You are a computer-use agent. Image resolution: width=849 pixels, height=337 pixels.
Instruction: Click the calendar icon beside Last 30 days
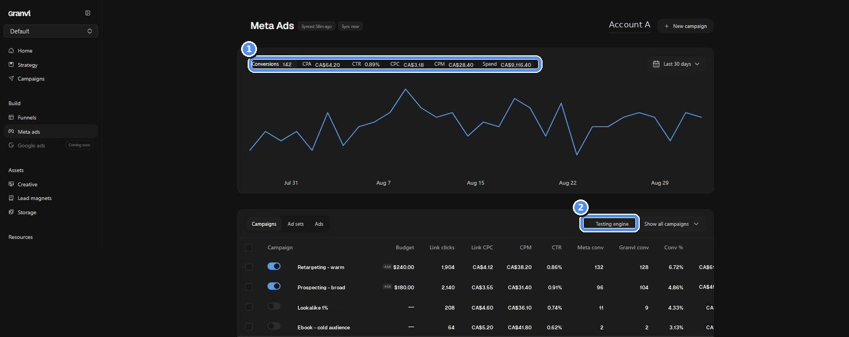[x=656, y=64]
